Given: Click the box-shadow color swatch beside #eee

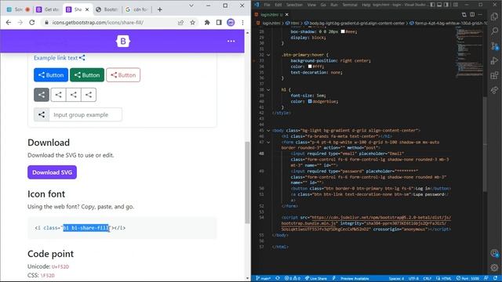Looking at the screenshot, I should (x=343, y=31).
